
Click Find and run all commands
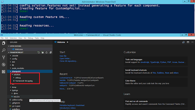[x=156, y=103]
